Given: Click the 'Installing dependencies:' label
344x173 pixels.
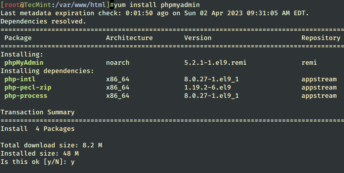Looking at the screenshot, I should [x=47, y=71].
